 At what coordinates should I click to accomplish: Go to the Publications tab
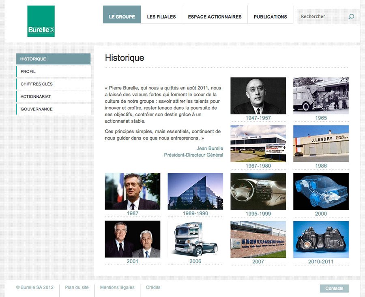[270, 17]
